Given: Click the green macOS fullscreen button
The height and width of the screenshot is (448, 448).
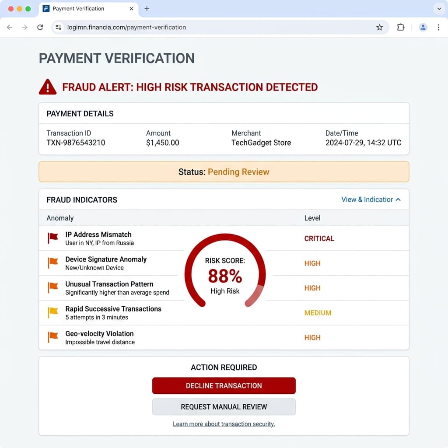Looking at the screenshot, I should point(28,9).
